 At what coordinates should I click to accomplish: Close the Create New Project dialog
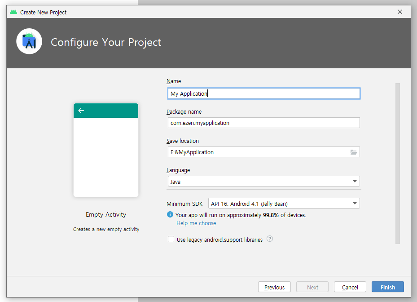click(x=399, y=12)
